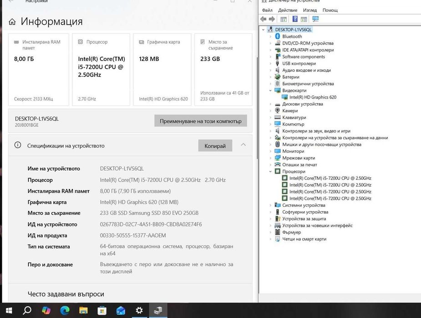This screenshot has width=421, height=318.
Task: Select Аудио входове и изходи item
Action: [x=306, y=70]
